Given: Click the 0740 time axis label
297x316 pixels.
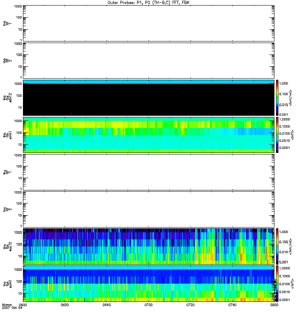Looking at the screenshot, I should (232, 305).
